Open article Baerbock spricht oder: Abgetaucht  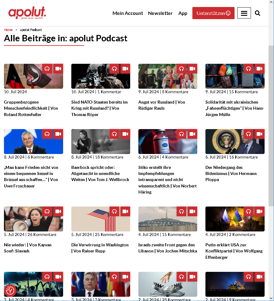click(x=100, y=173)
